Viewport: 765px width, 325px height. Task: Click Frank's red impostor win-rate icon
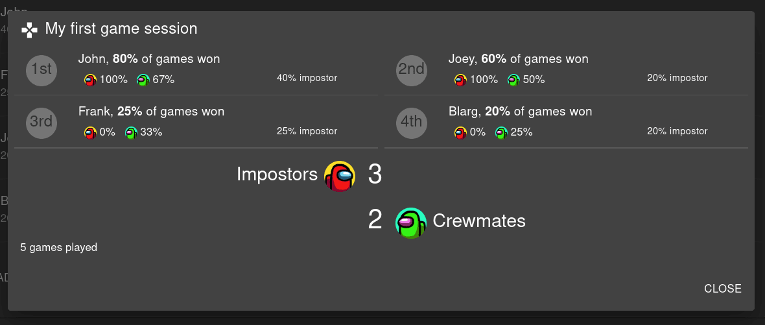point(90,132)
